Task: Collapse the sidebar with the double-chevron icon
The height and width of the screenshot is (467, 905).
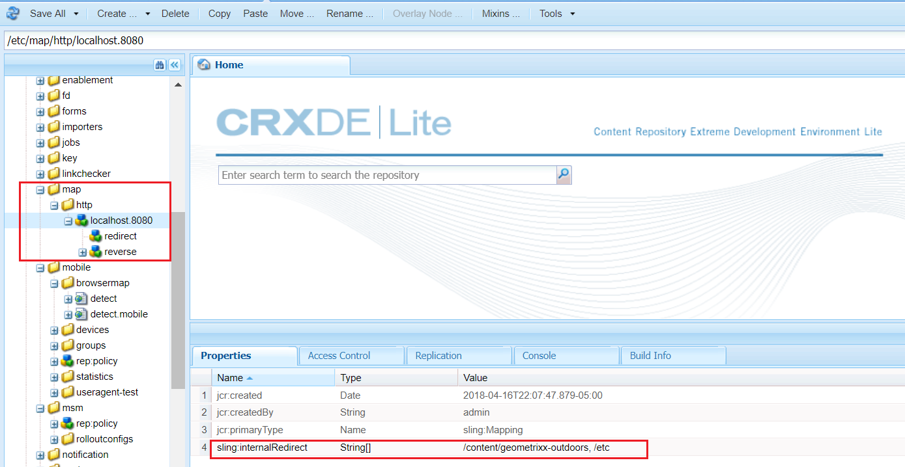Action: click(174, 65)
